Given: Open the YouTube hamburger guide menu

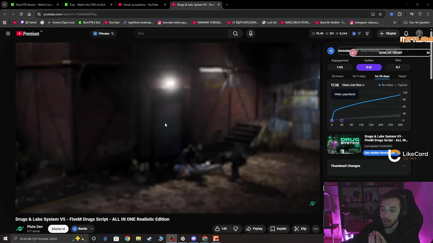Looking at the screenshot, I should tap(8, 33).
